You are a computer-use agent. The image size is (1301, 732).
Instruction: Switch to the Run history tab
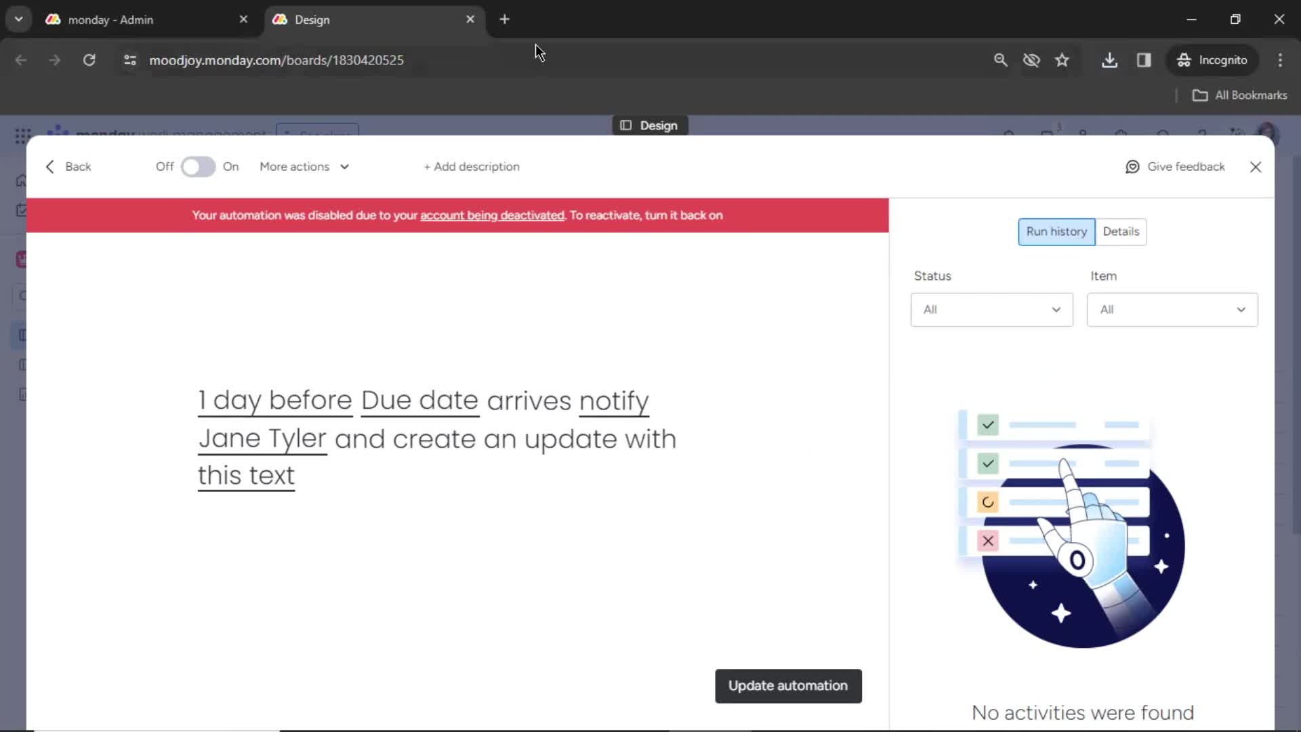1056,232
